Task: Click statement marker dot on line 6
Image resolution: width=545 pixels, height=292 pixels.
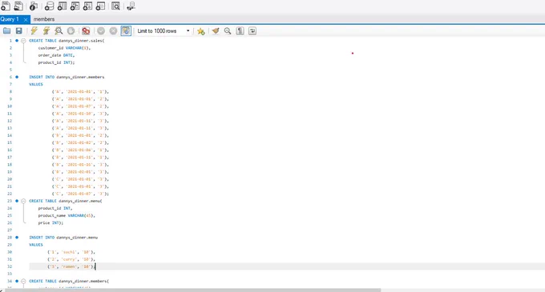Action: point(17,77)
